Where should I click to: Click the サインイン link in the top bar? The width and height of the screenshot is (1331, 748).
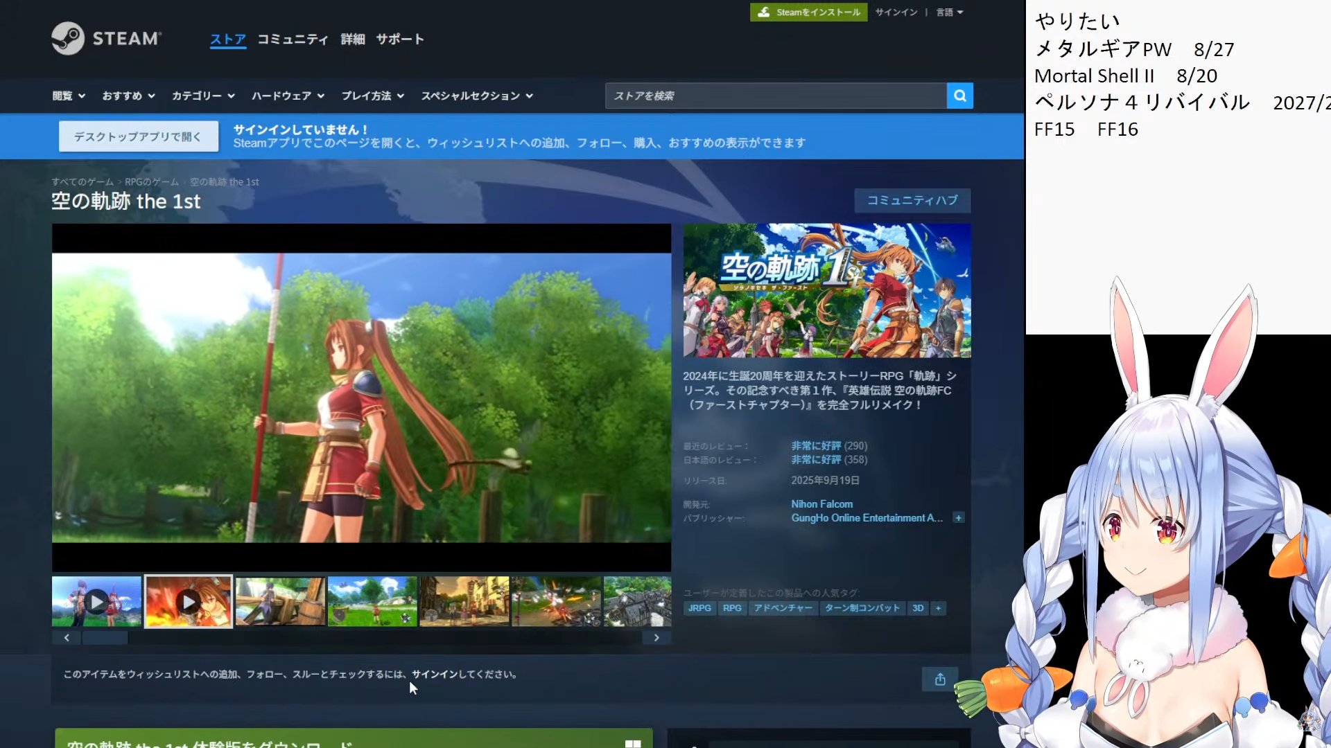coord(896,12)
